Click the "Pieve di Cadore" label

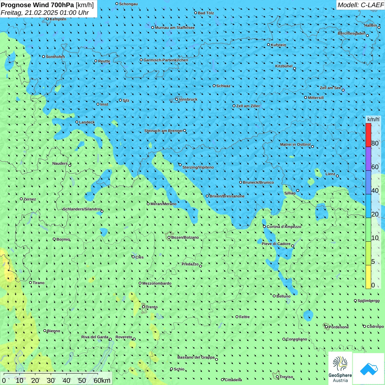tap(276, 244)
